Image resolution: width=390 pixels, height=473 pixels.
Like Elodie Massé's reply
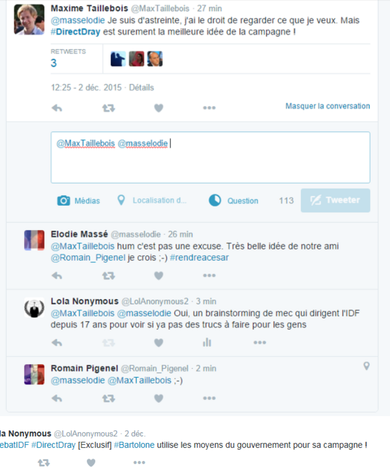(x=159, y=276)
